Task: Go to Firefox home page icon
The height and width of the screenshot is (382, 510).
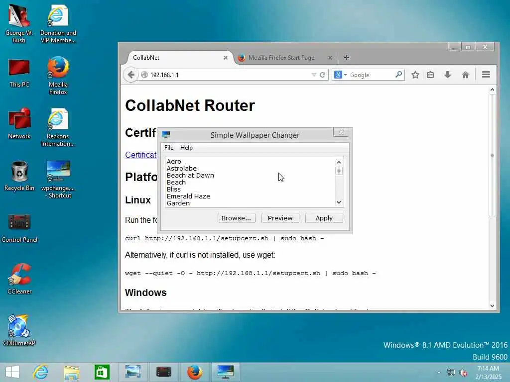Action: (466, 75)
